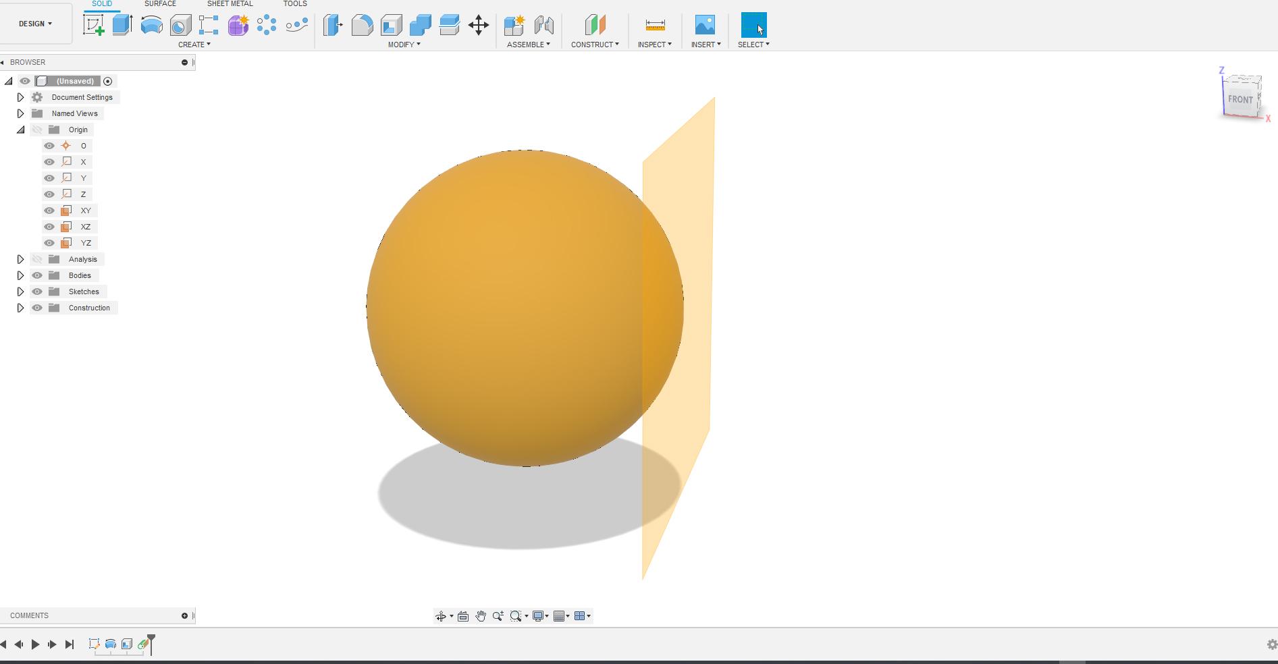Viewport: 1278px width, 664px height.
Task: Expand the Sketches folder
Action: click(20, 292)
